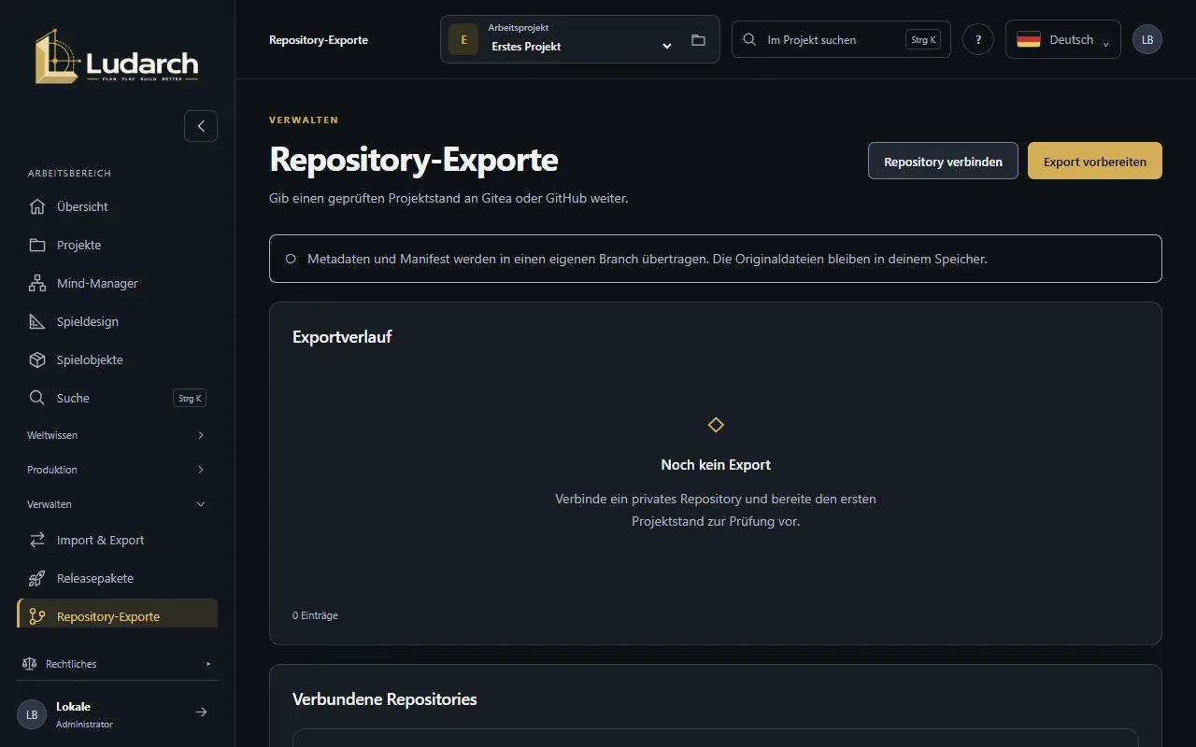Image resolution: width=1196 pixels, height=747 pixels.
Task: Go to Übersicht in the sidebar
Action: tap(118, 206)
